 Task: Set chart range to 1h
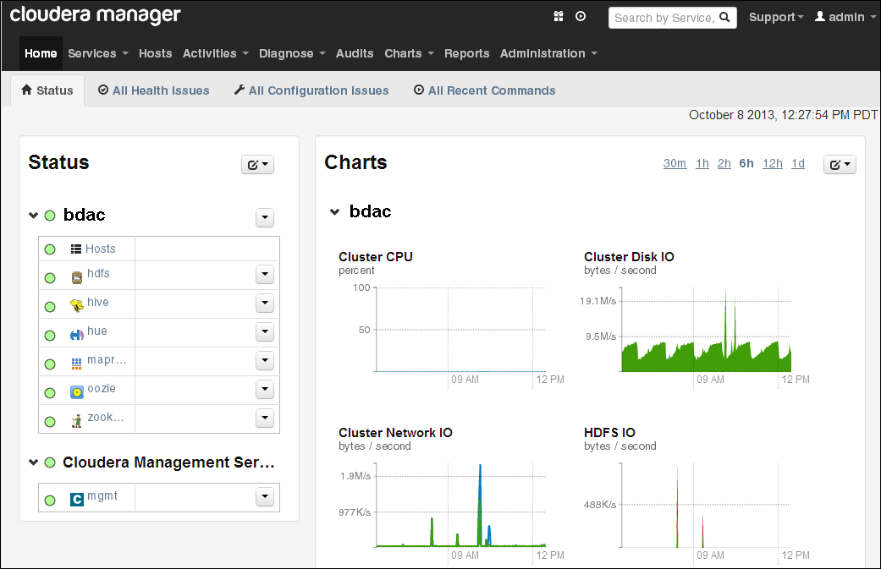(702, 163)
